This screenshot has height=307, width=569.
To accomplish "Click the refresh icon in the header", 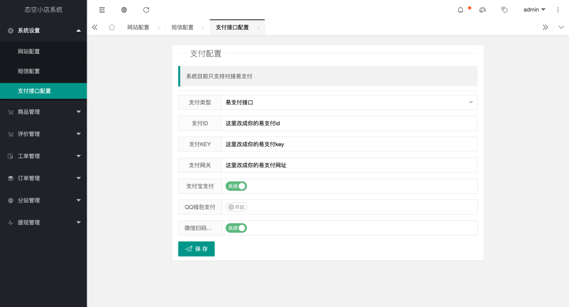I will click(146, 10).
